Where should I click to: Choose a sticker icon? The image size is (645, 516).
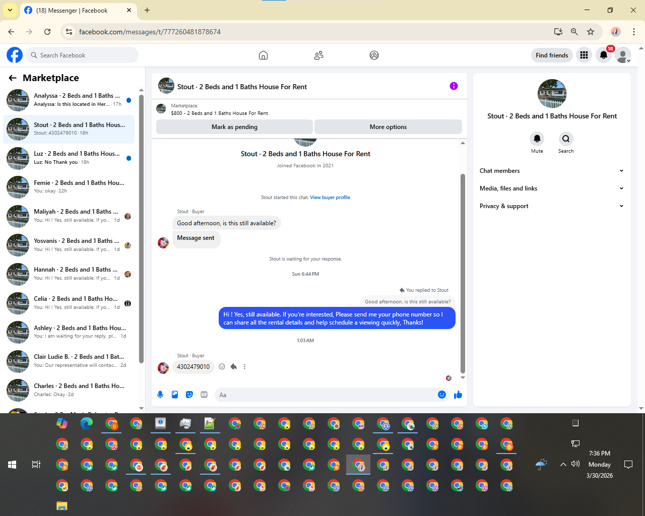(x=189, y=395)
